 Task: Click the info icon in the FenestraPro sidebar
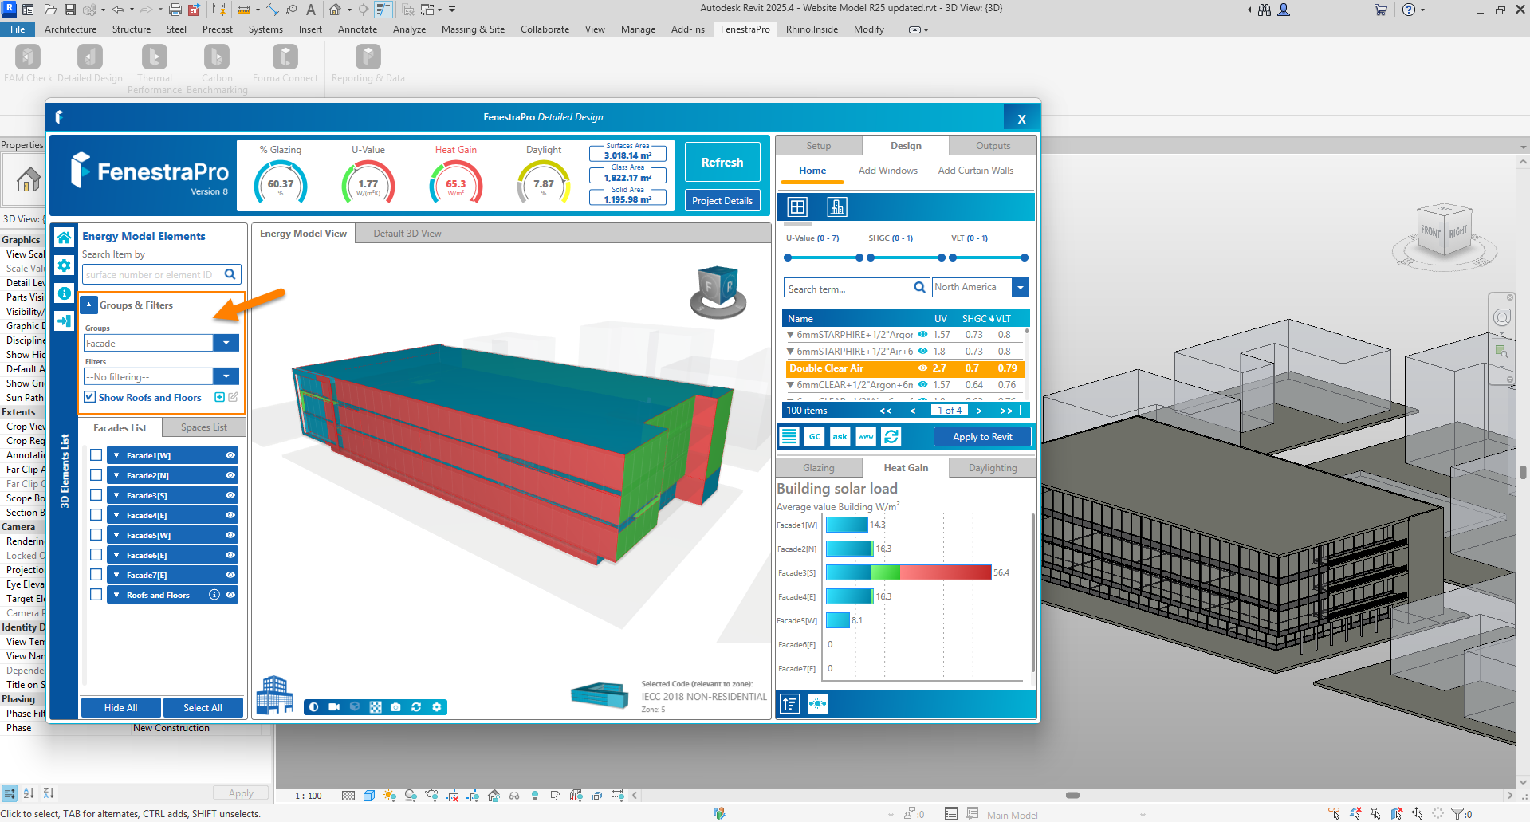pyautogui.click(x=64, y=293)
